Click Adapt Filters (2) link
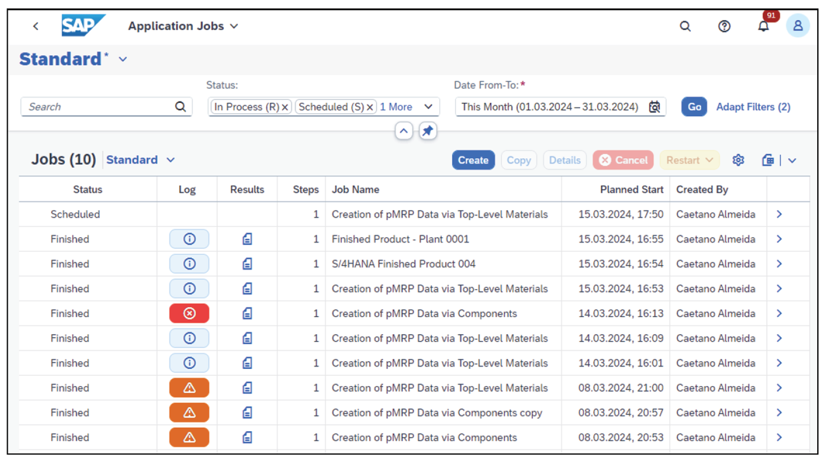 point(753,107)
